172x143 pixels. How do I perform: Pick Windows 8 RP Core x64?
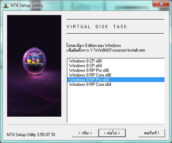coord(116,84)
